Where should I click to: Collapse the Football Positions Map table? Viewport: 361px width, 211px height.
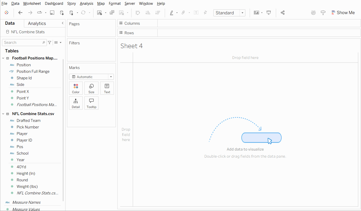coord(3,58)
